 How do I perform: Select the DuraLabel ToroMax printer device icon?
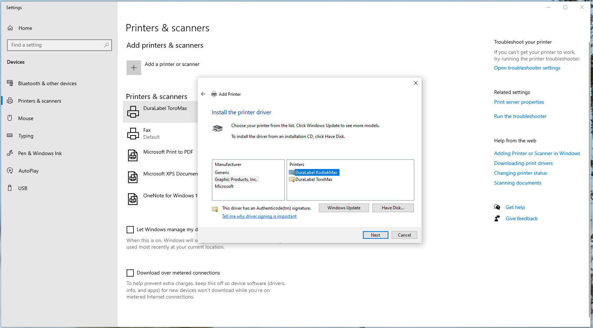133,112
